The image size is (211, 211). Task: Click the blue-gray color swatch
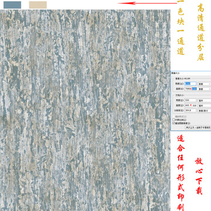(12, 5)
